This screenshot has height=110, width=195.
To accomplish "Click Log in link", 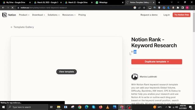I will tap(167, 15).
